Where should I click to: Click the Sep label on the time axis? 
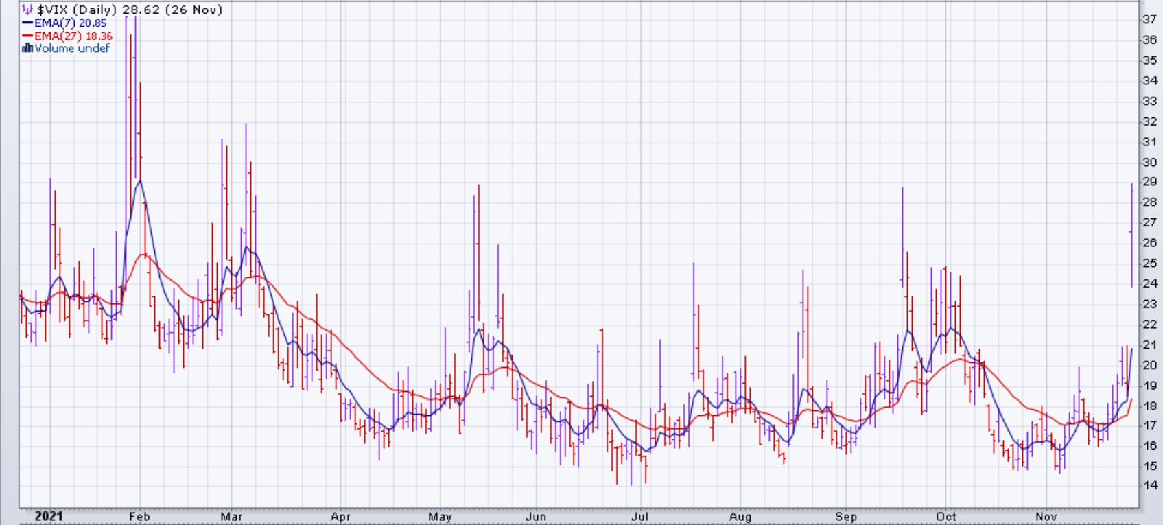846,517
